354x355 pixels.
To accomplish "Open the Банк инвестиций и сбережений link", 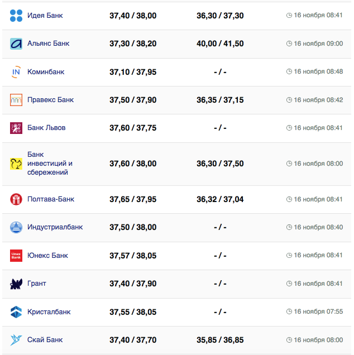I will [x=50, y=164].
